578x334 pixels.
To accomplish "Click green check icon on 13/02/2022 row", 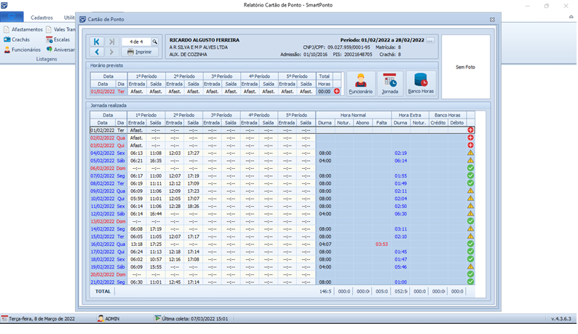I will 470,221.
